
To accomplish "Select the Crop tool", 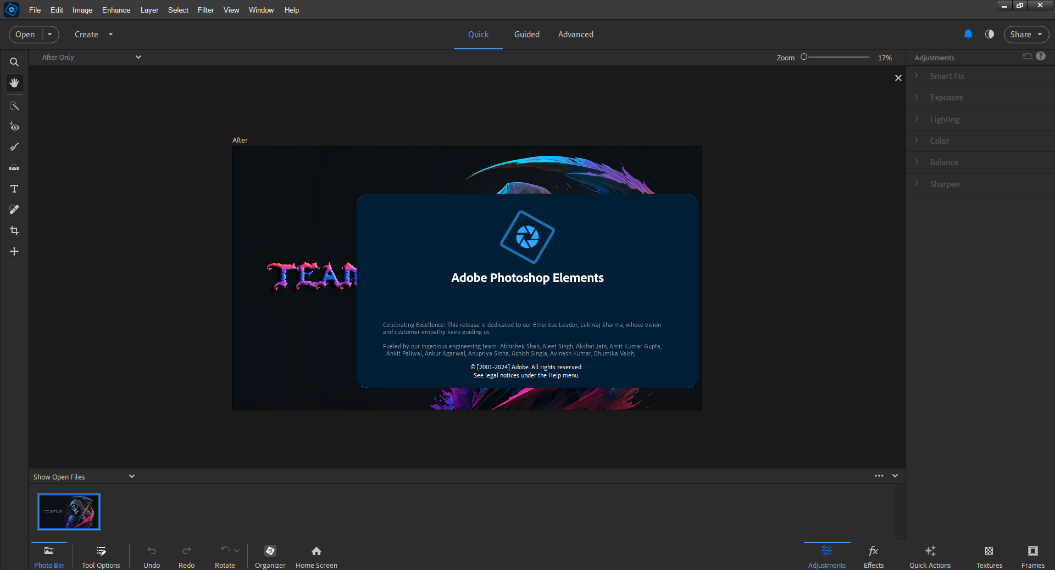I will 14,230.
